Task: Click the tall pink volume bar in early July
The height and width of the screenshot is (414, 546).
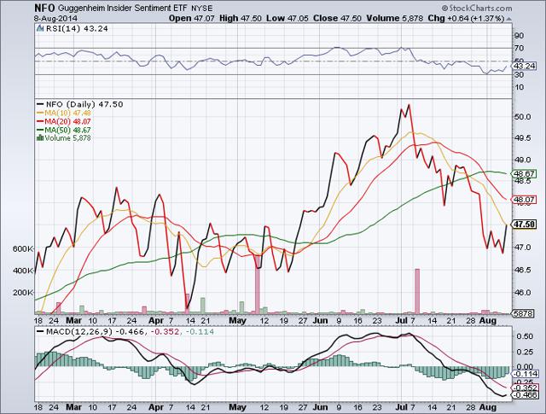Action: (x=417, y=291)
